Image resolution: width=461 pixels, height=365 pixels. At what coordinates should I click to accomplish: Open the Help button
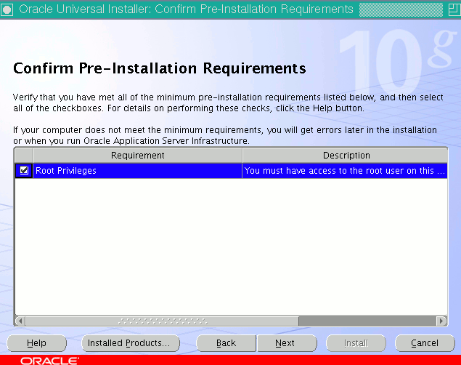pos(37,343)
